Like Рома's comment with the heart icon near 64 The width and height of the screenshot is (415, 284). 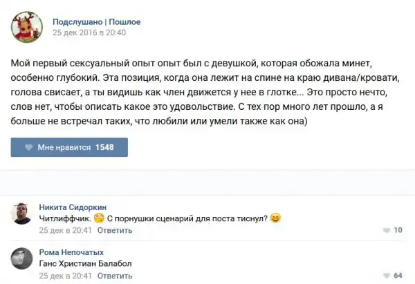[387, 276]
